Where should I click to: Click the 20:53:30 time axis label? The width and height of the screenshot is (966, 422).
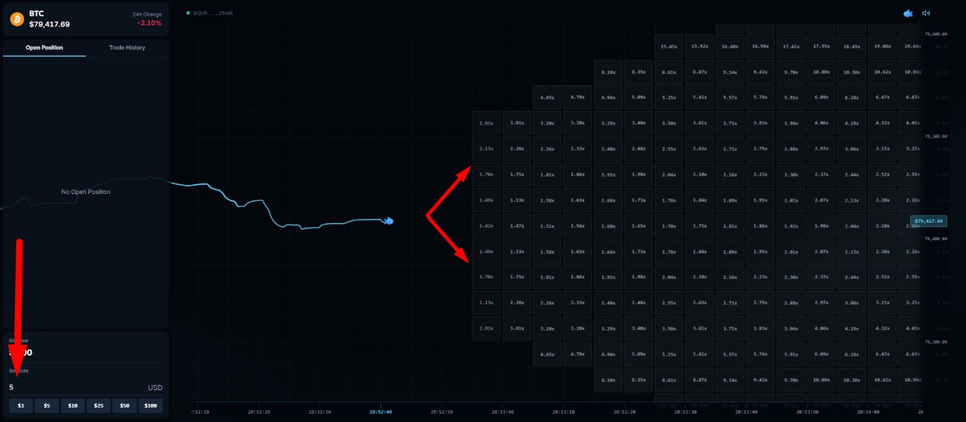685,412
